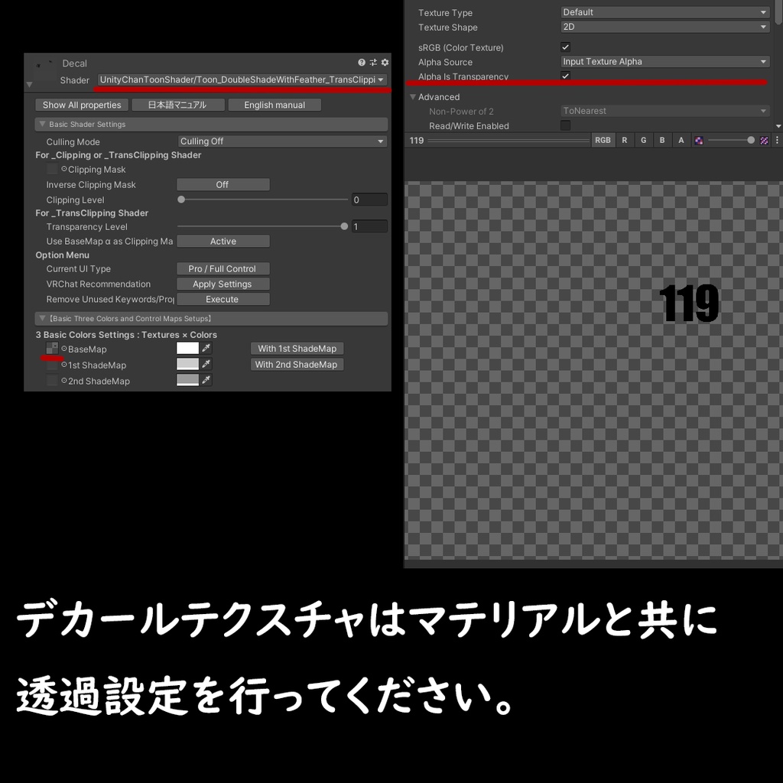Click Clipping Level value field
The height and width of the screenshot is (783, 783).
(x=369, y=200)
